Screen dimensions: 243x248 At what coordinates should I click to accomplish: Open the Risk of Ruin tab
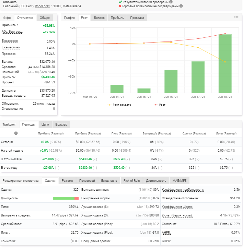(x=132, y=181)
